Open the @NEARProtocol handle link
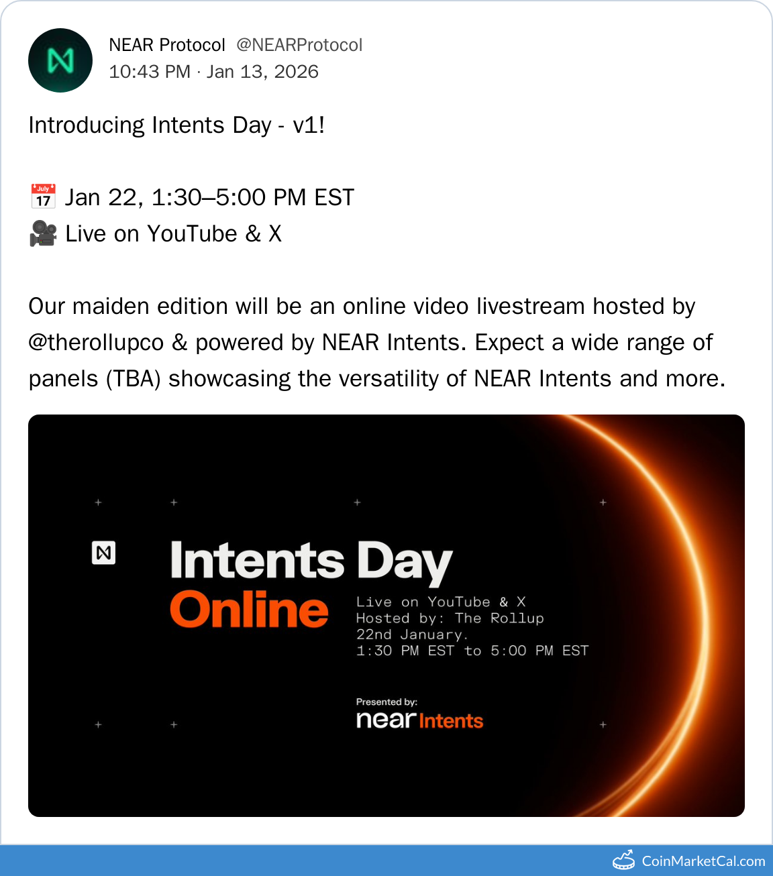773x876 pixels. [299, 45]
